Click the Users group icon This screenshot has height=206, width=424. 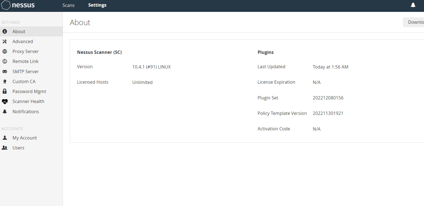pyautogui.click(x=5, y=148)
